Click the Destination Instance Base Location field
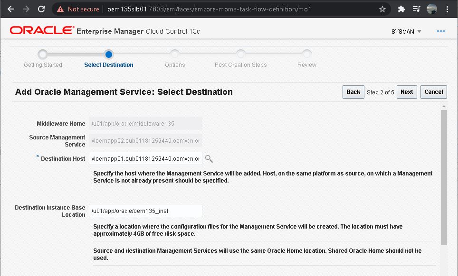The image size is (458, 276). click(145, 211)
